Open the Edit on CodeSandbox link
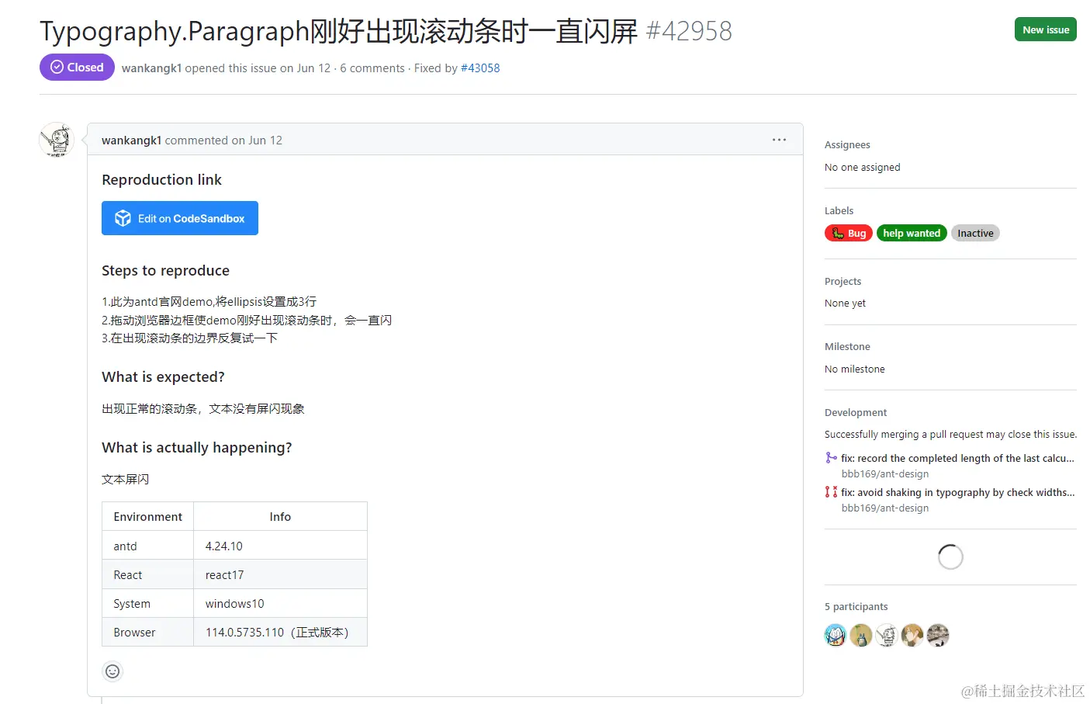Screen dimensions: 1090x704 (x=180, y=218)
